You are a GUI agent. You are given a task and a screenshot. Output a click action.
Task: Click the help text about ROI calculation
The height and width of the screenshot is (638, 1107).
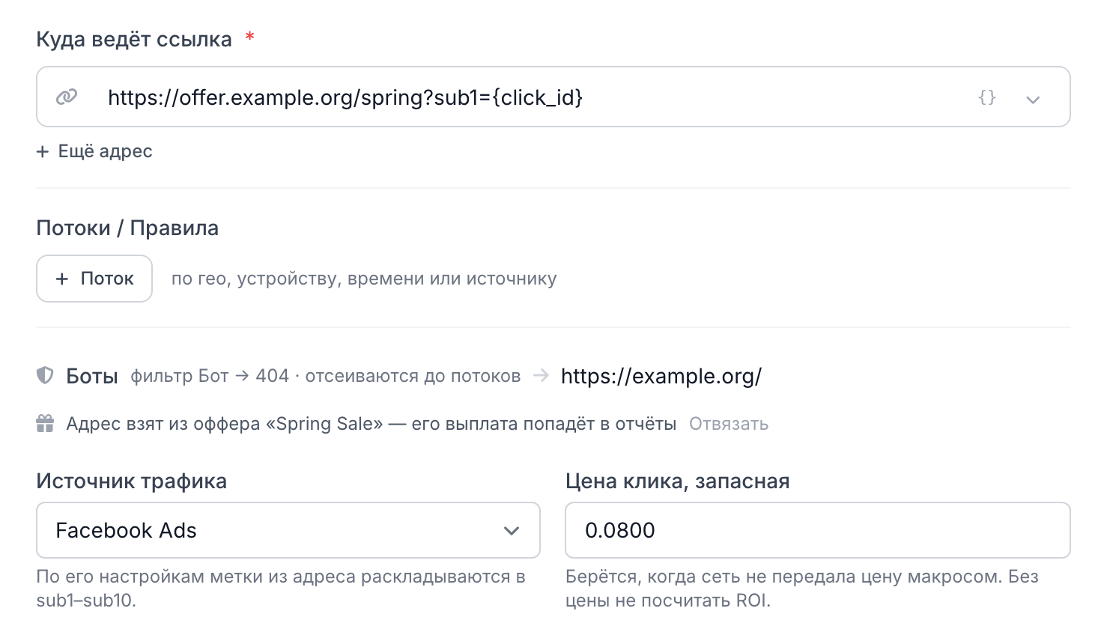[802, 589]
